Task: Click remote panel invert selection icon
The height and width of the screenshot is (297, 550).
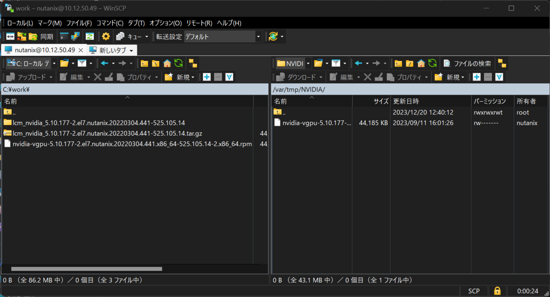Action: coord(499,77)
